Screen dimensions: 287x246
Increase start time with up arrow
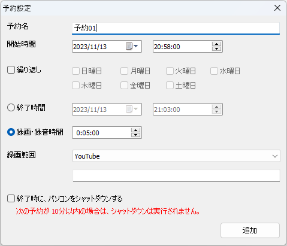[216, 44]
